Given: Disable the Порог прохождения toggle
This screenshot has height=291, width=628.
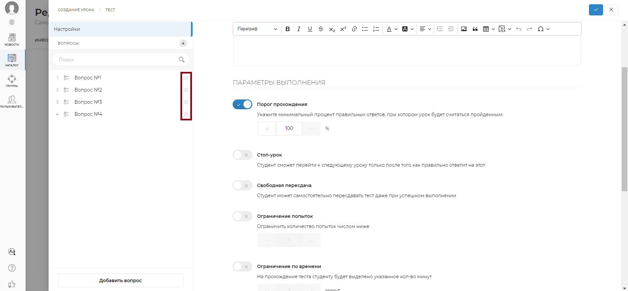Looking at the screenshot, I should 242,104.
